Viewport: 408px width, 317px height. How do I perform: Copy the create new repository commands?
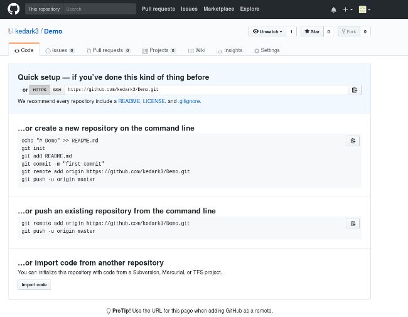tap(353, 141)
